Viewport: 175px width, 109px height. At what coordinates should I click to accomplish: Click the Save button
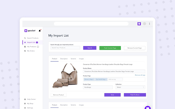(112, 95)
